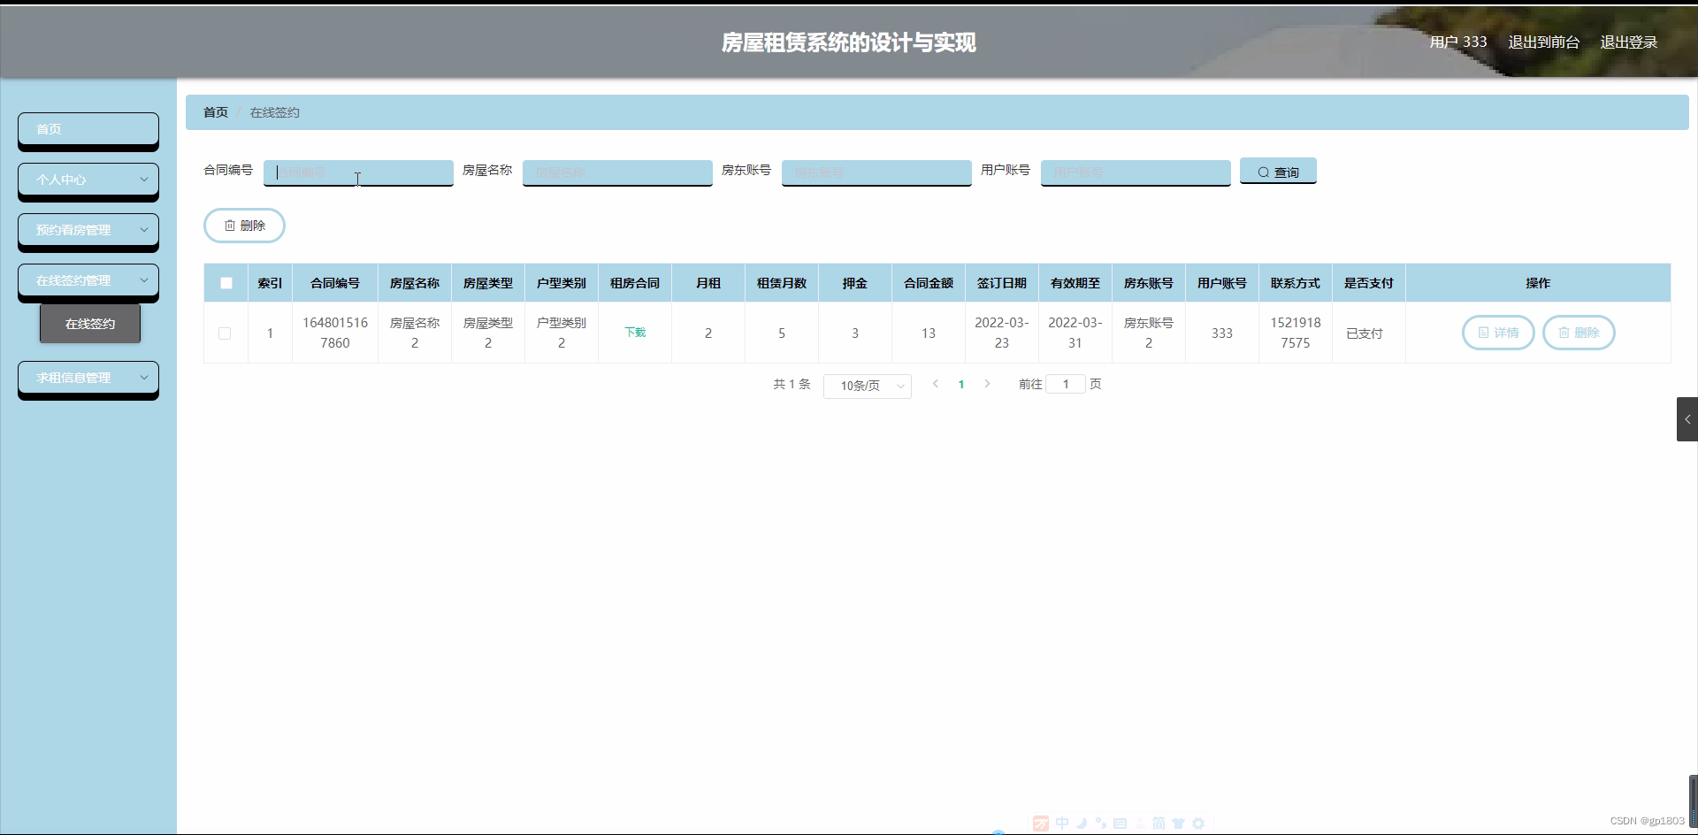This screenshot has width=1698, height=835.
Task: Select the 在线签约 submenu item
Action: click(x=89, y=323)
